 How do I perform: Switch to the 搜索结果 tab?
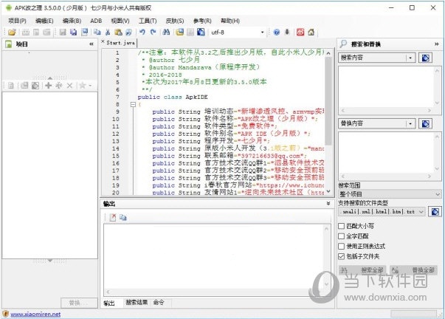pos(137,303)
